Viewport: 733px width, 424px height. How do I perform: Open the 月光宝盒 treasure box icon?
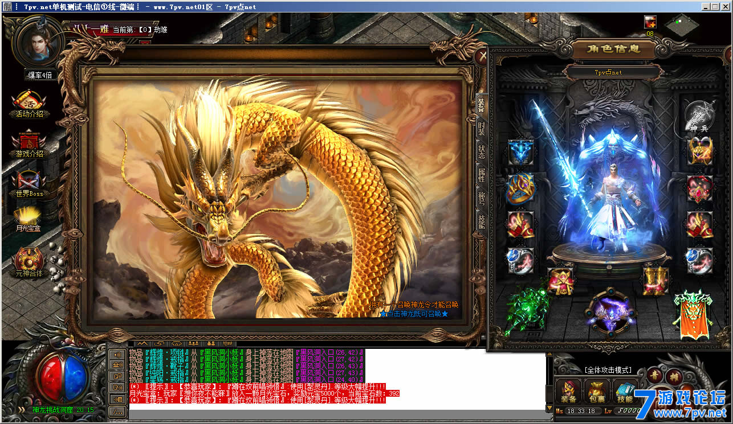[28, 219]
